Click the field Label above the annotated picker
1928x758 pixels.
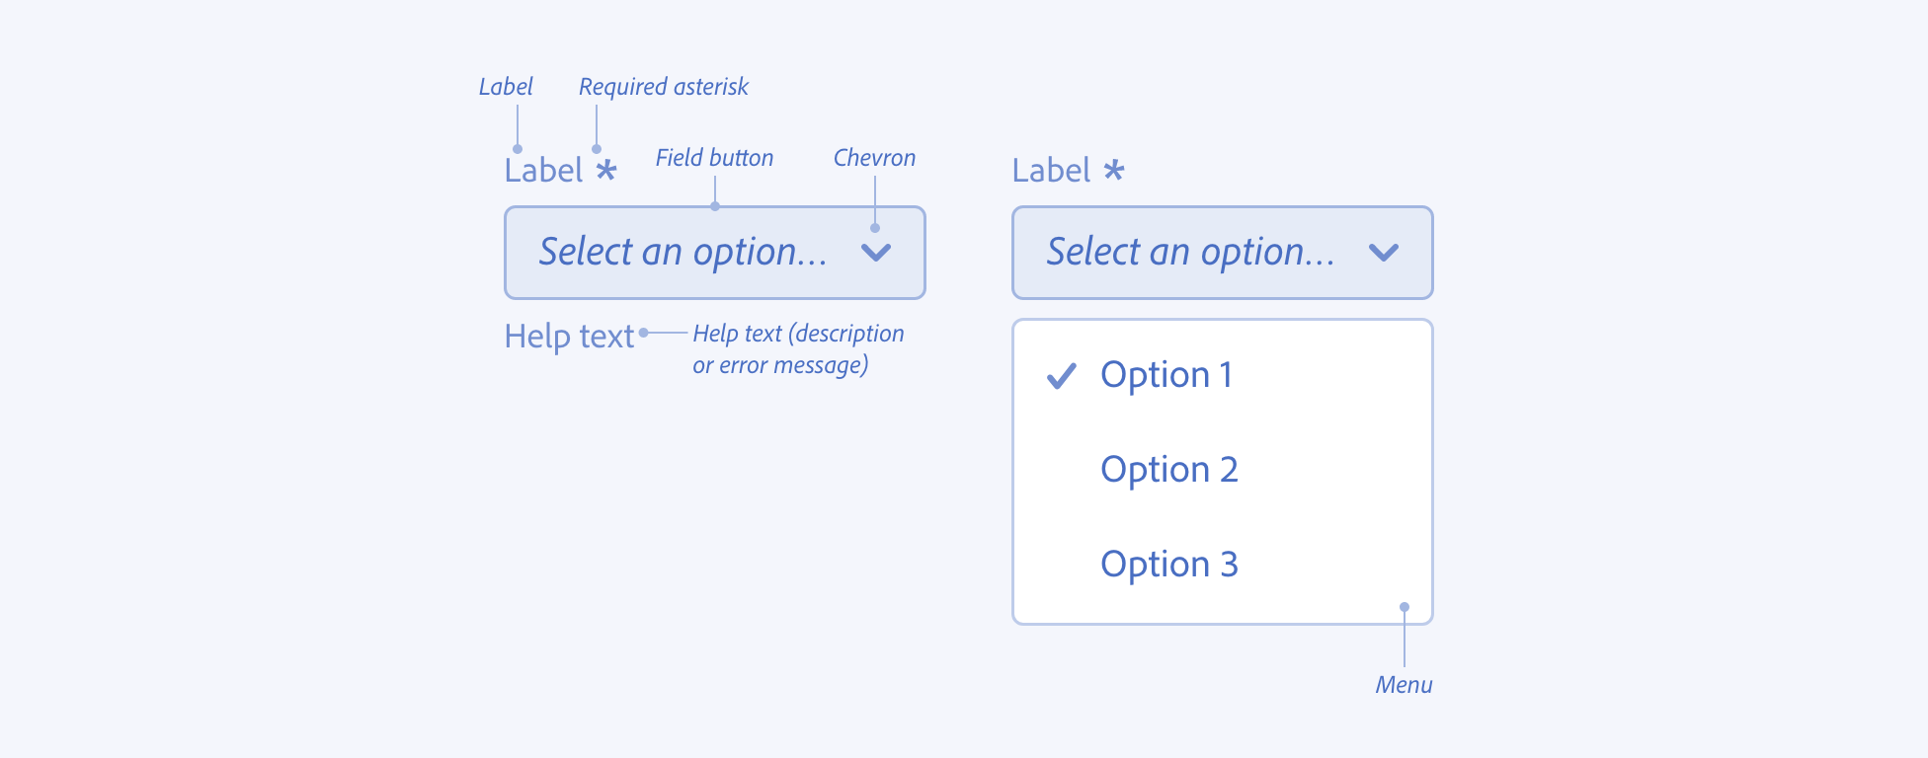coord(543,171)
